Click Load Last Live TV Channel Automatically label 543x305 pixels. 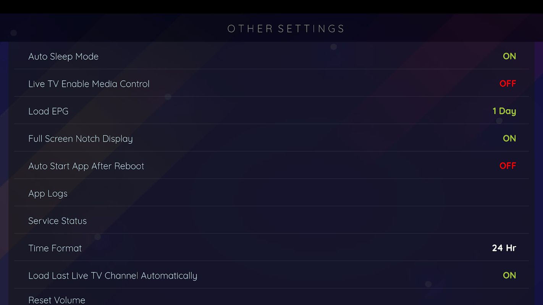113,276
